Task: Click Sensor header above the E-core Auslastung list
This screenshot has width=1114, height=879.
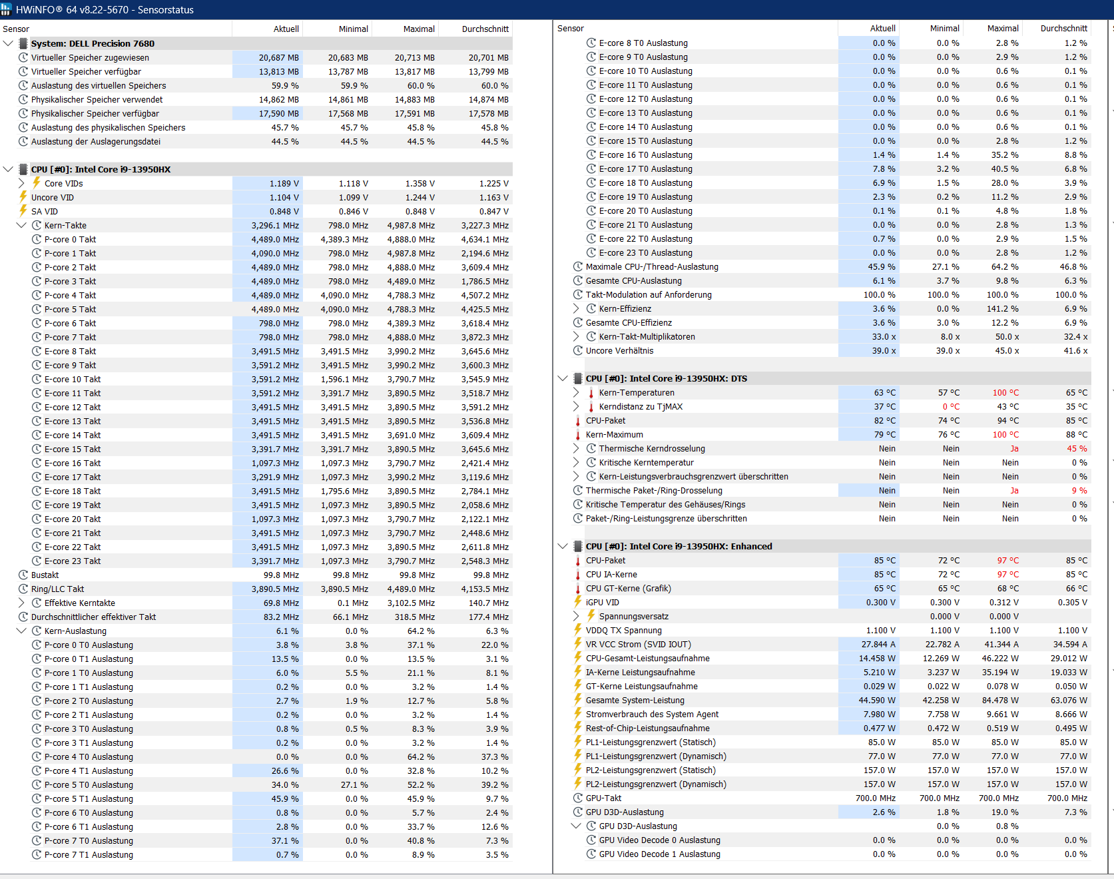Action: pyautogui.click(x=571, y=28)
